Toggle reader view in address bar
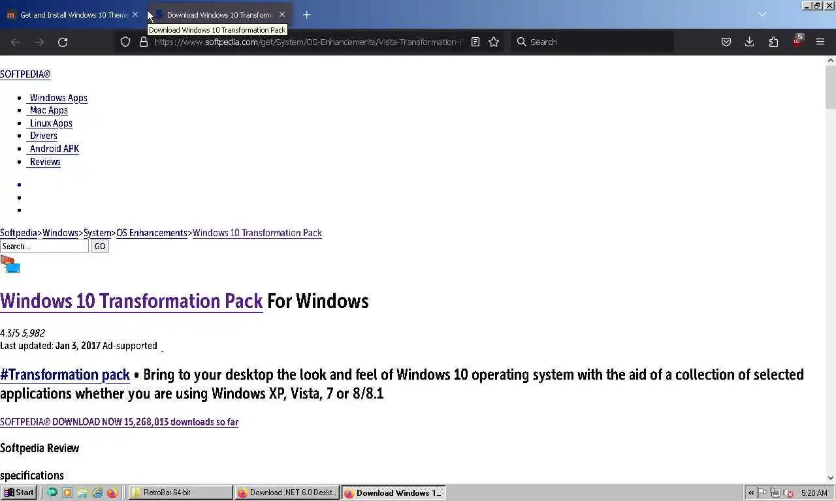Screen dimensions: 836x501 (x=475, y=42)
